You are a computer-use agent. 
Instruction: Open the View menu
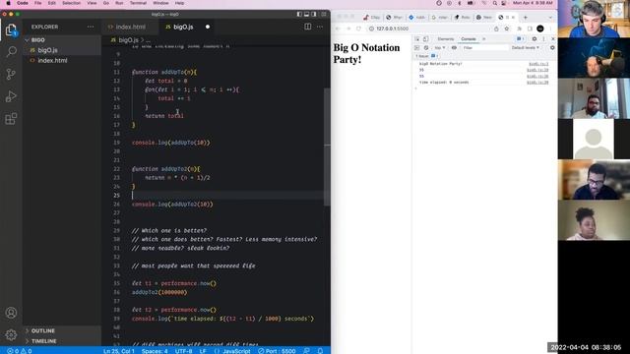(x=92, y=3)
